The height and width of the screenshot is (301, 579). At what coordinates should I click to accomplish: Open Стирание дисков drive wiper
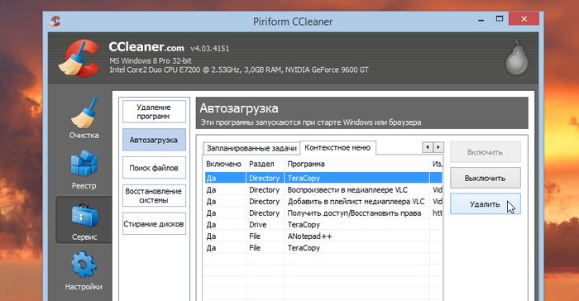(154, 224)
